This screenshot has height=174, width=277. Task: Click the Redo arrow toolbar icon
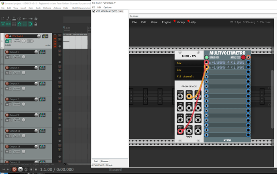click(x=31, y=18)
